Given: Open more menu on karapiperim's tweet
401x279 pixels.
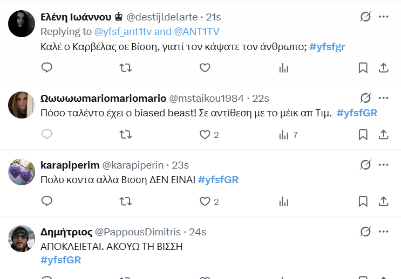Looking at the screenshot, I should click(x=383, y=165).
